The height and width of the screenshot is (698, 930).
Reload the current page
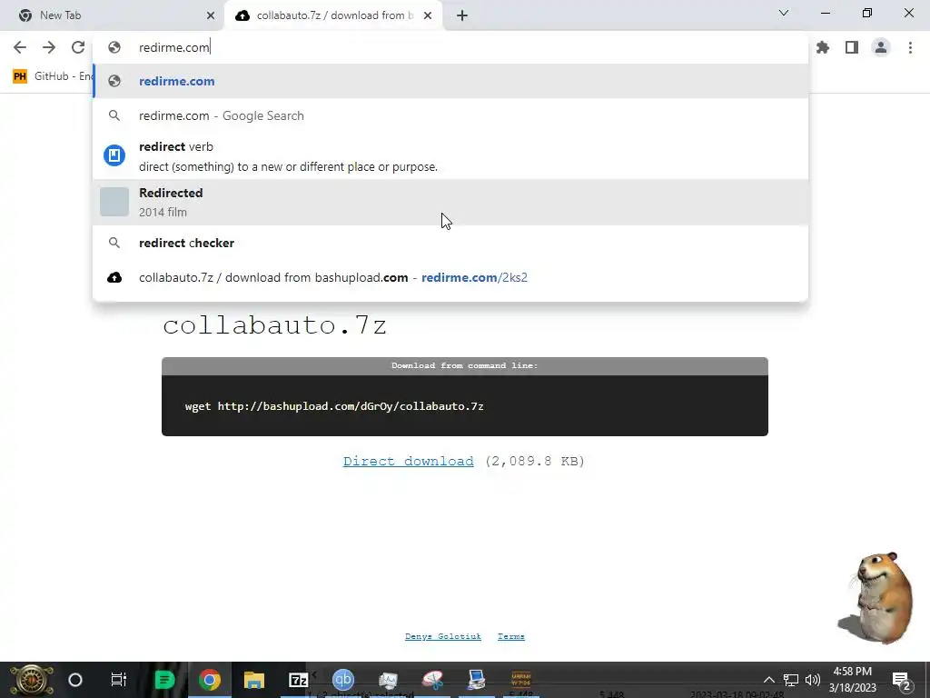coord(78,47)
